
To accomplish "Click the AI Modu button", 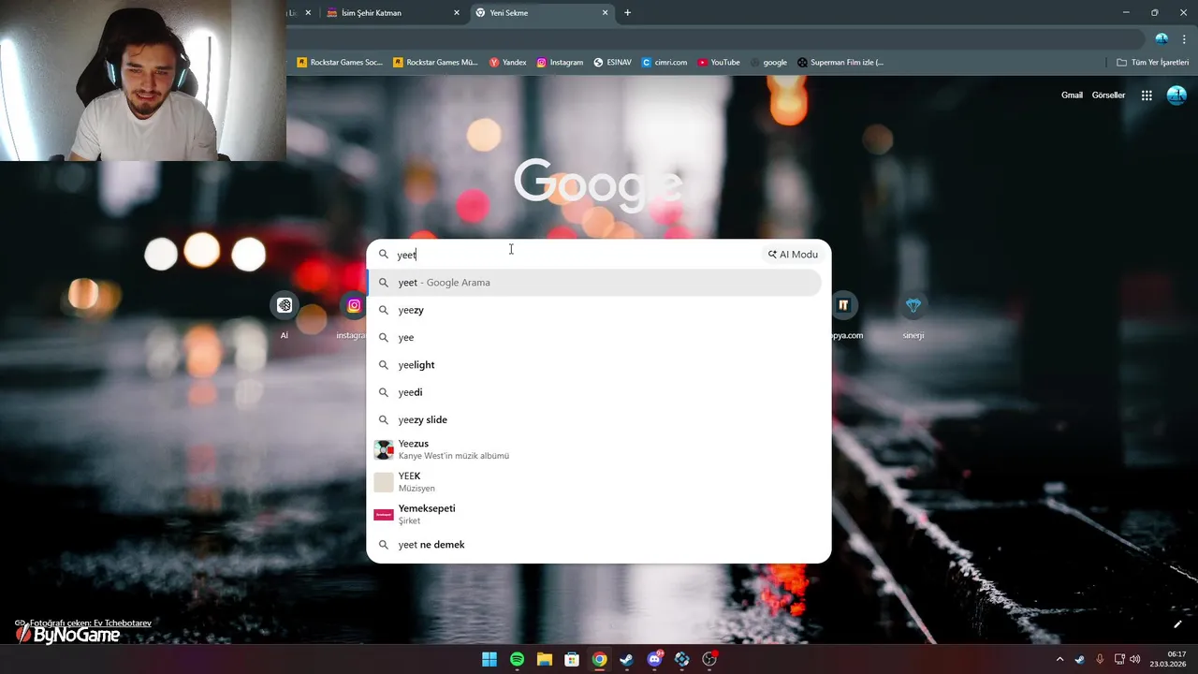I will pyautogui.click(x=793, y=255).
